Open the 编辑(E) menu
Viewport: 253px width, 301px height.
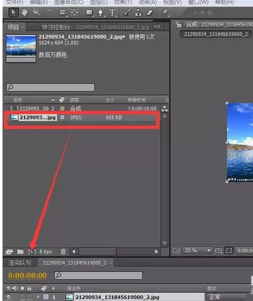point(39,3)
